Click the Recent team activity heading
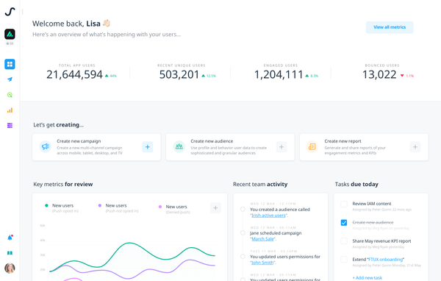The image size is (441, 281). pyautogui.click(x=260, y=184)
